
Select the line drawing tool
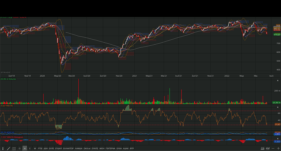click(x=8, y=148)
